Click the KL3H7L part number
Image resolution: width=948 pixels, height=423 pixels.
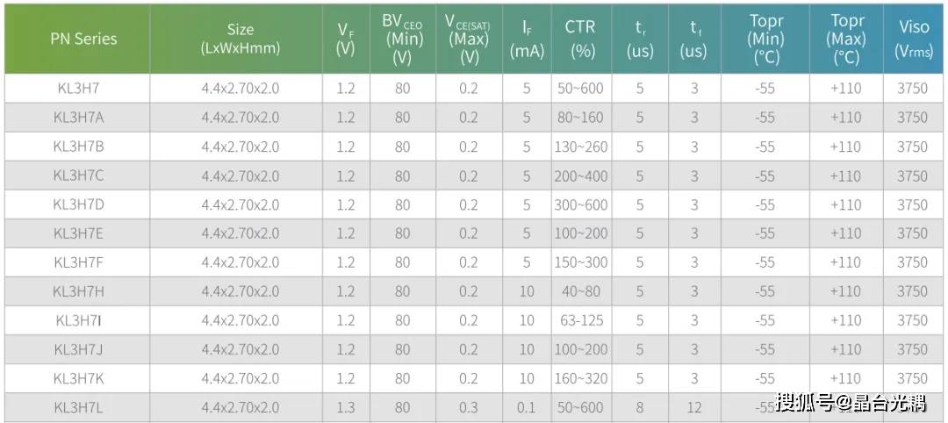coord(79,407)
